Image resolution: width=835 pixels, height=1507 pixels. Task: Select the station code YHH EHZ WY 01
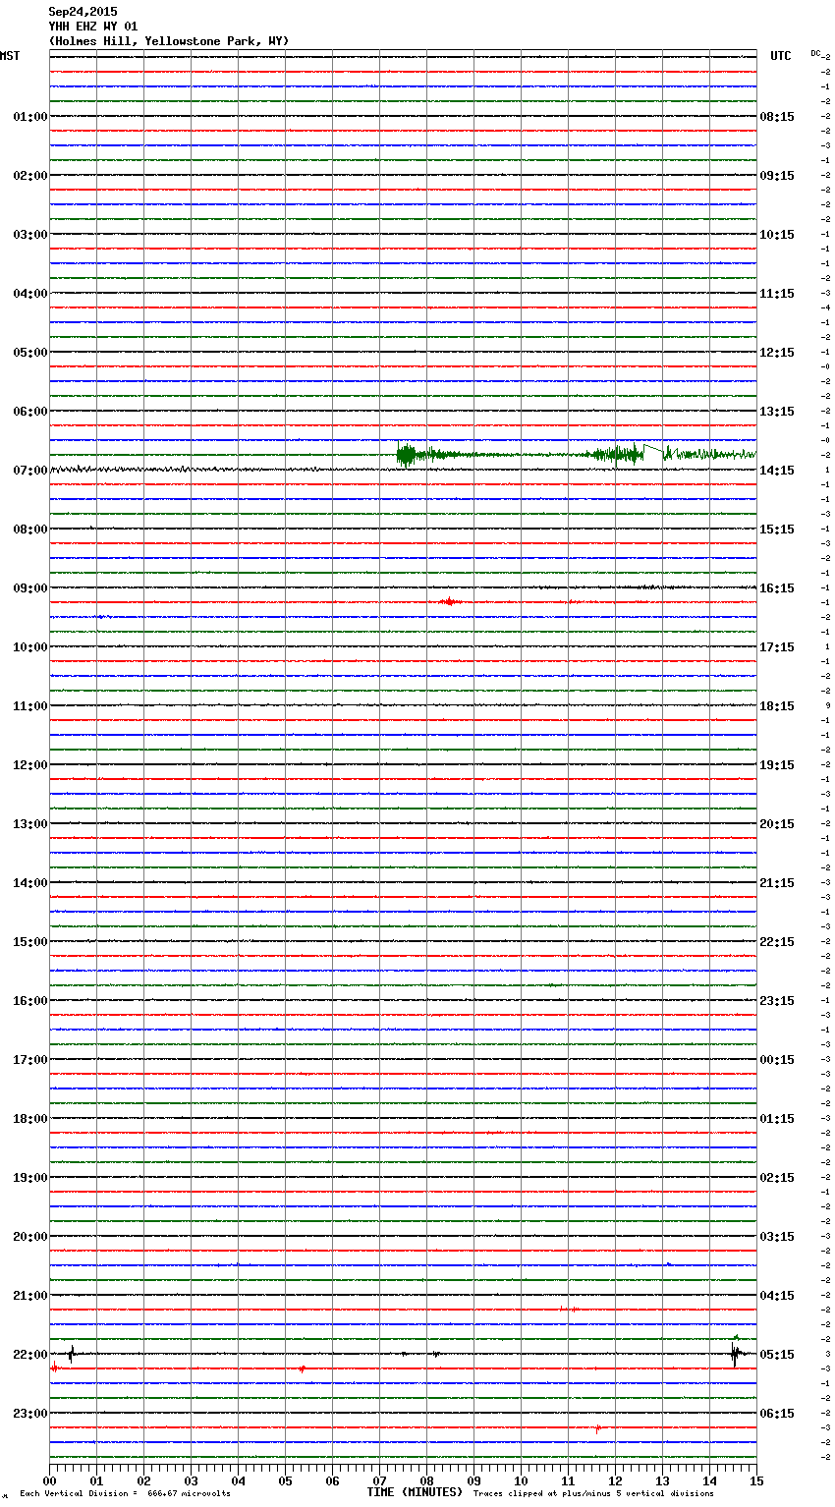tap(93, 27)
